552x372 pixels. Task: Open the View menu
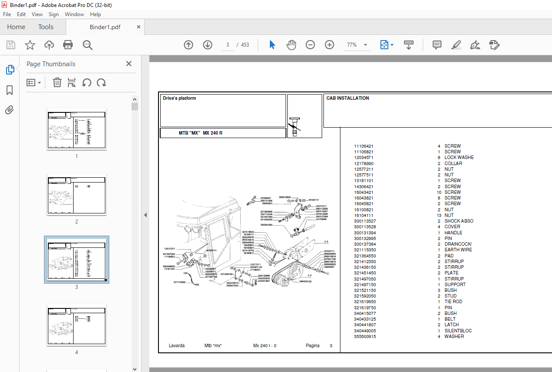pyautogui.click(x=37, y=14)
